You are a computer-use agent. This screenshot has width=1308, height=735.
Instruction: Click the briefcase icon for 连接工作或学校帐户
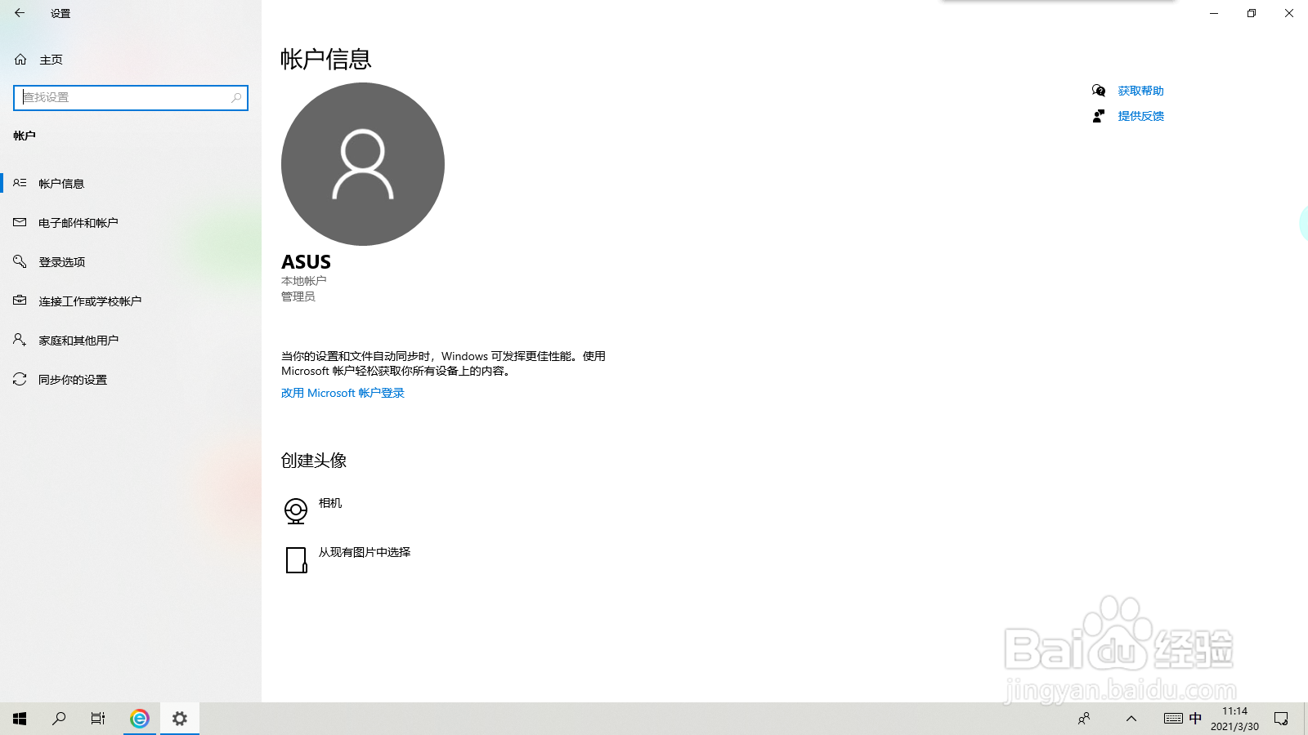coord(20,301)
